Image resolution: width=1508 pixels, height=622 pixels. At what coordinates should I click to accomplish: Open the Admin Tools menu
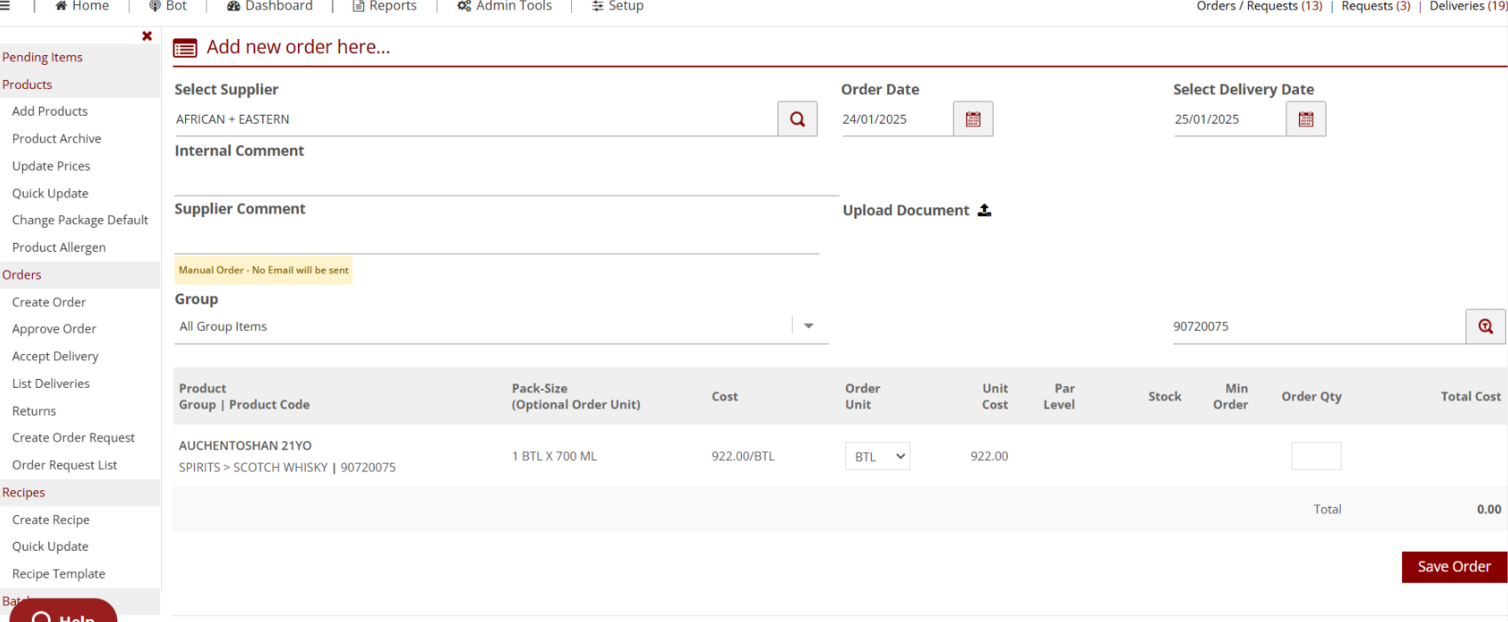pos(504,6)
